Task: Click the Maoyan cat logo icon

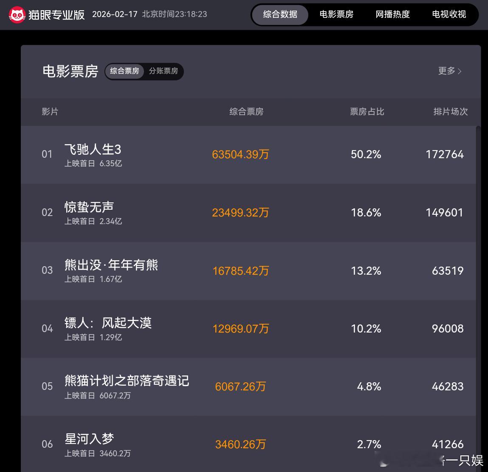Action: click(18, 14)
